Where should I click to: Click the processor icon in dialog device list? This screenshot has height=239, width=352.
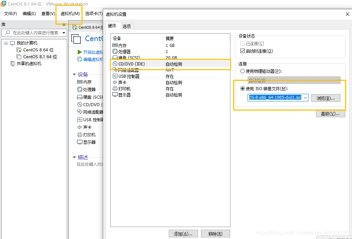pos(115,52)
